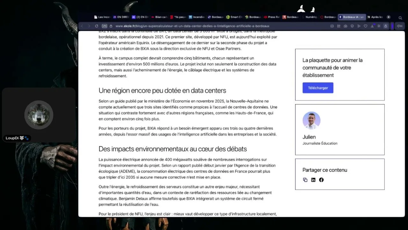Open the AI assistant button
This screenshot has width=408, height=230.
click(400, 26)
